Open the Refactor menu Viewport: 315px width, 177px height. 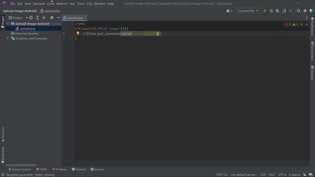[62, 3]
